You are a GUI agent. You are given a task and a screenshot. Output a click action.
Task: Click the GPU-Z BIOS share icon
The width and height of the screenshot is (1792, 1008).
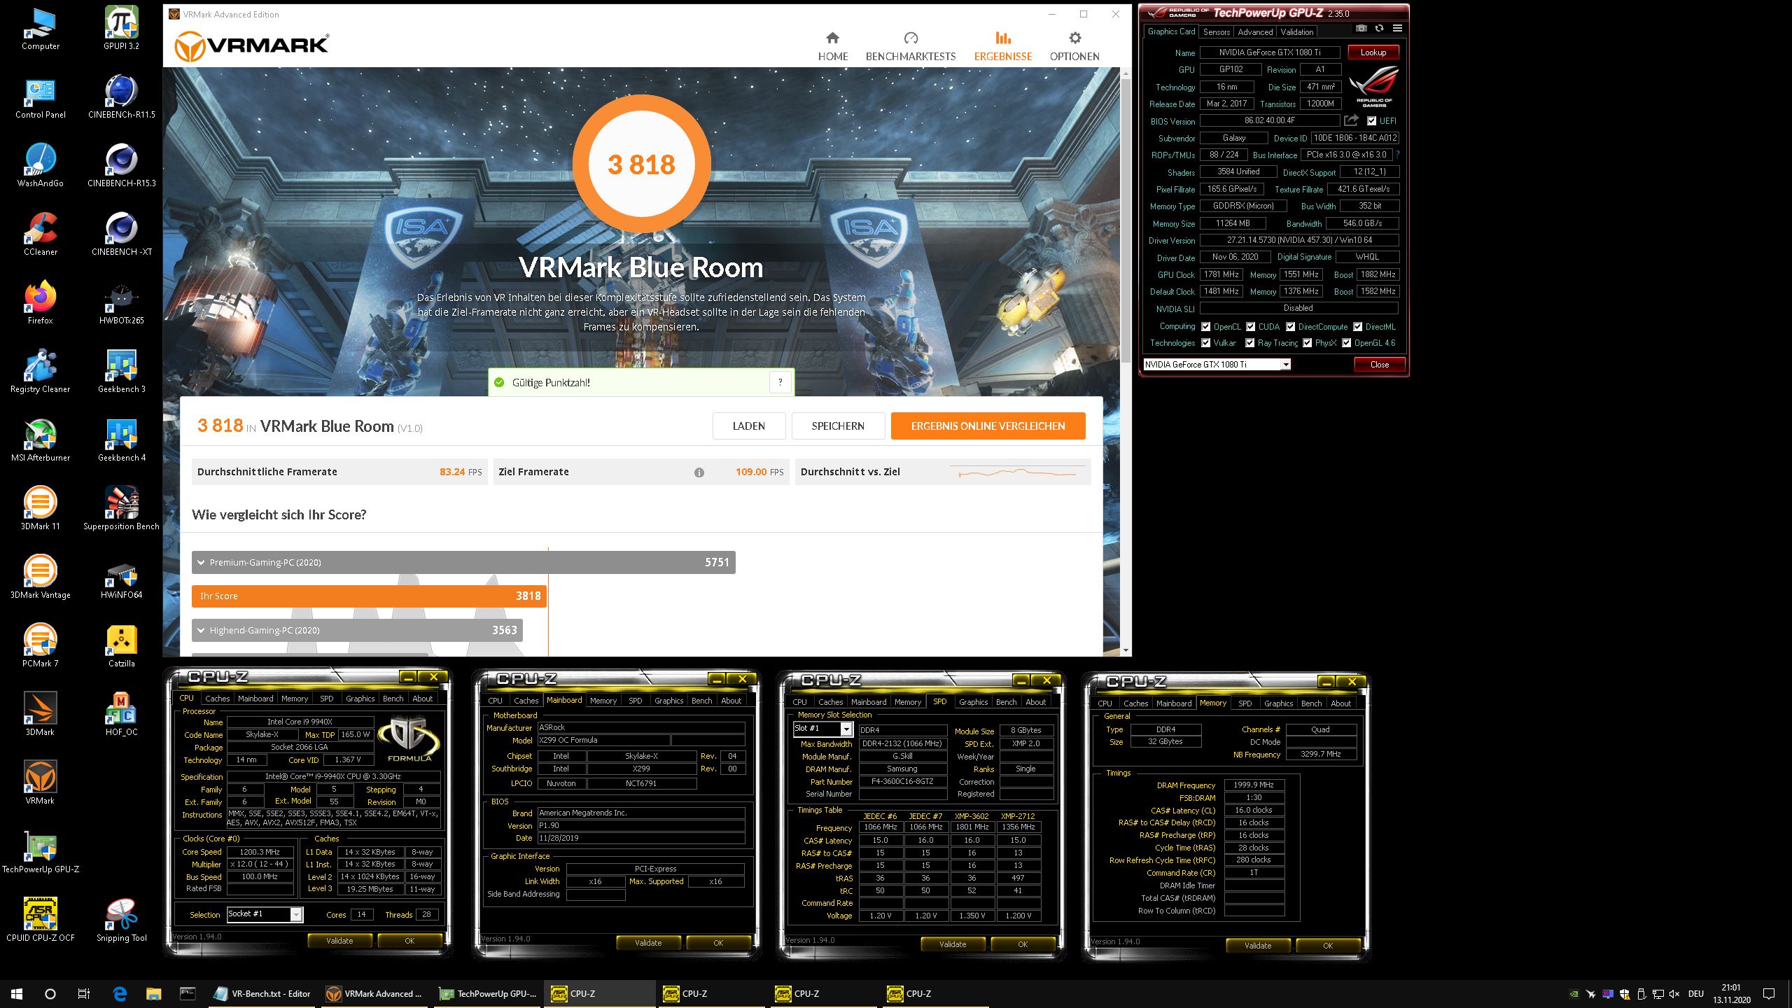pyautogui.click(x=1351, y=120)
